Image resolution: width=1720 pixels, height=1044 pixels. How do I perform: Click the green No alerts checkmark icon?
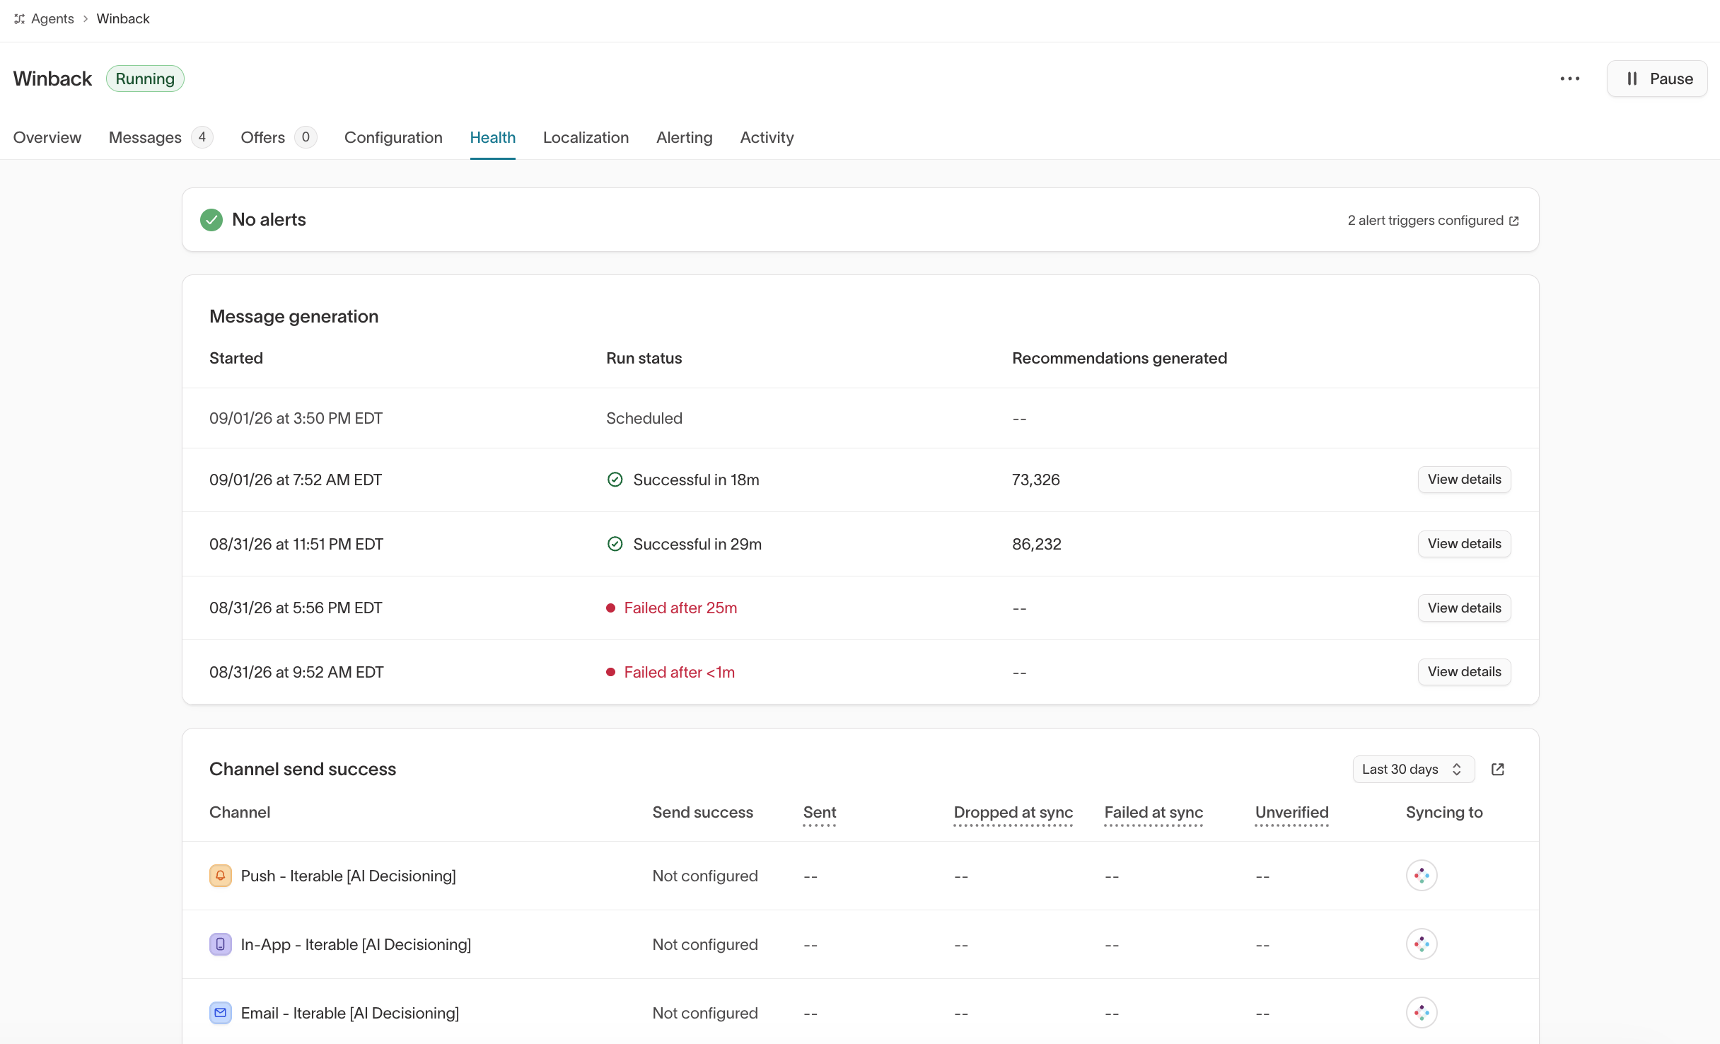[x=211, y=220]
